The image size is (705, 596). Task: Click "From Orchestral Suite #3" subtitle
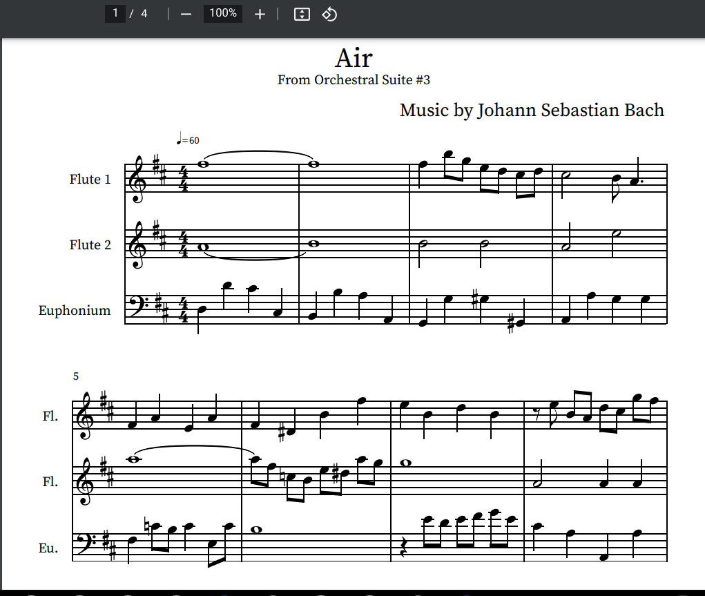pos(354,80)
